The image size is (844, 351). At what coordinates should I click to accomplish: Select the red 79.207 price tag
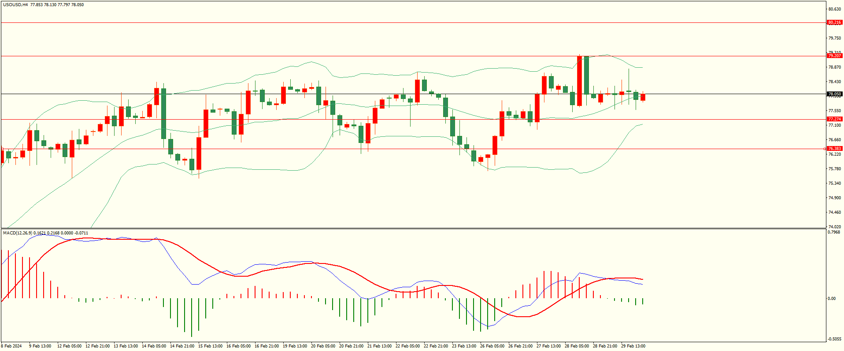(x=835, y=56)
